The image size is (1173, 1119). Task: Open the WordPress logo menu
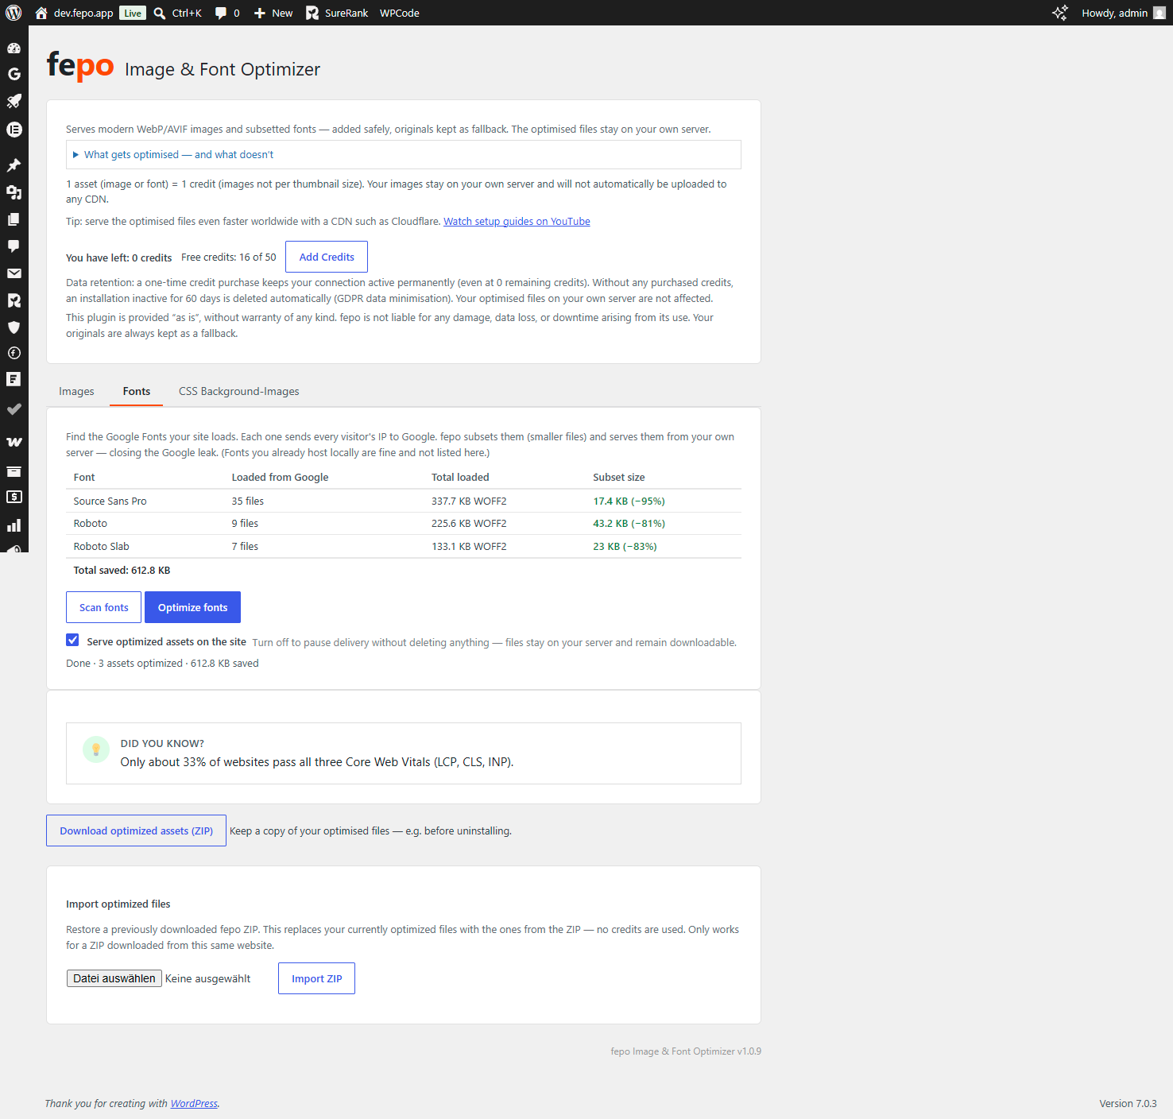pyautogui.click(x=14, y=13)
